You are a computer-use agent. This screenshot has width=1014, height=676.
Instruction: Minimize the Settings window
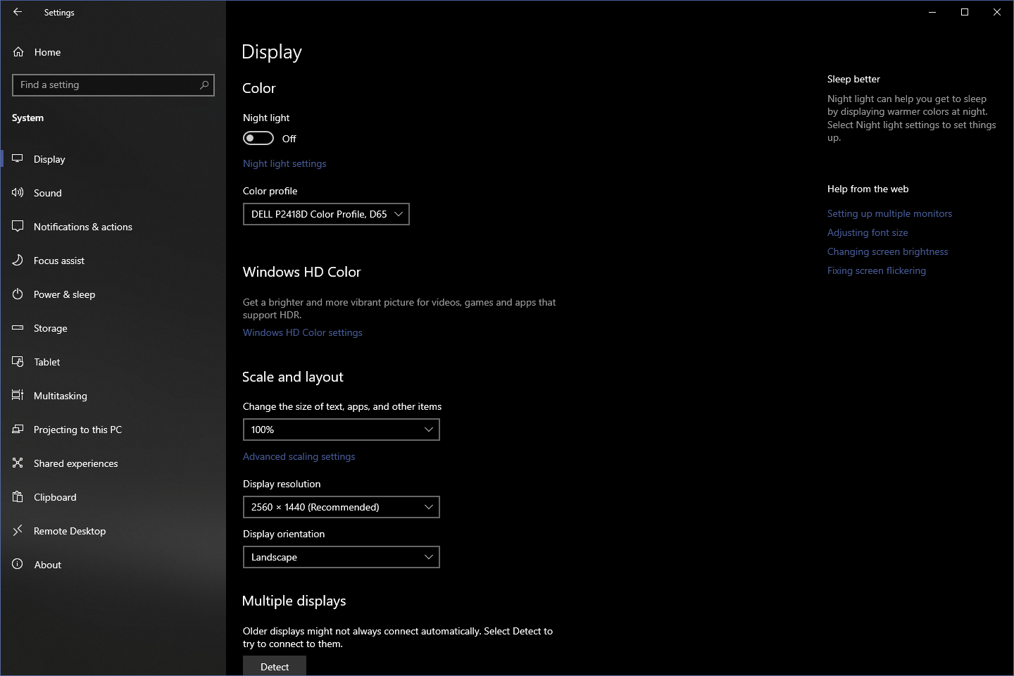(x=932, y=12)
